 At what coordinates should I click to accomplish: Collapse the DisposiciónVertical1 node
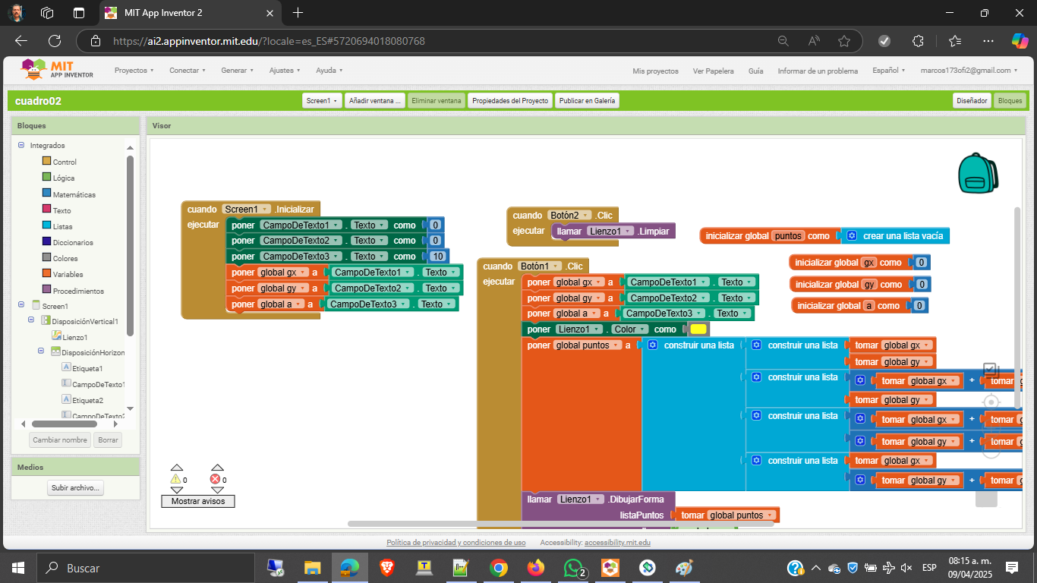click(x=31, y=320)
